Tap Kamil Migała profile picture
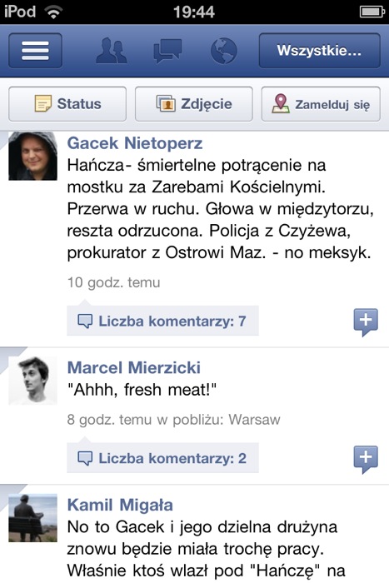Image resolution: width=389 pixels, height=583 pixels. click(x=32, y=517)
